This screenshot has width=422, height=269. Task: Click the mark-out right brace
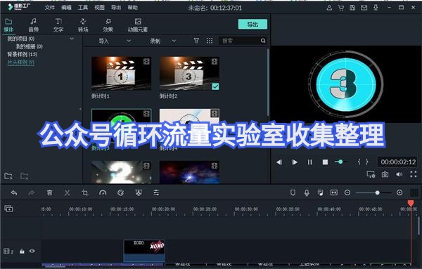pos(367,162)
